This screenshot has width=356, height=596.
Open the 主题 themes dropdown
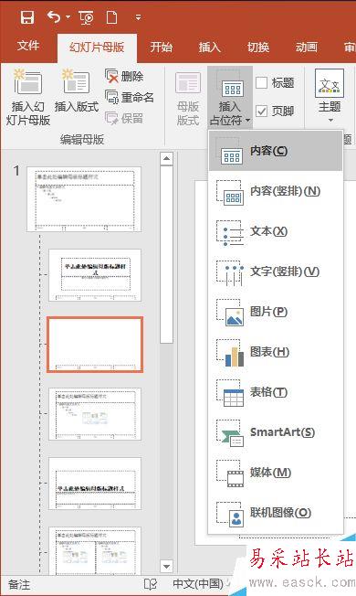330,96
